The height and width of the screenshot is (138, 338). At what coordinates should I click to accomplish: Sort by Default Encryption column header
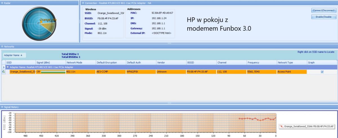coord(111,63)
